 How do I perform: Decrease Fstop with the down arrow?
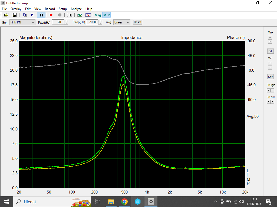[100, 23]
